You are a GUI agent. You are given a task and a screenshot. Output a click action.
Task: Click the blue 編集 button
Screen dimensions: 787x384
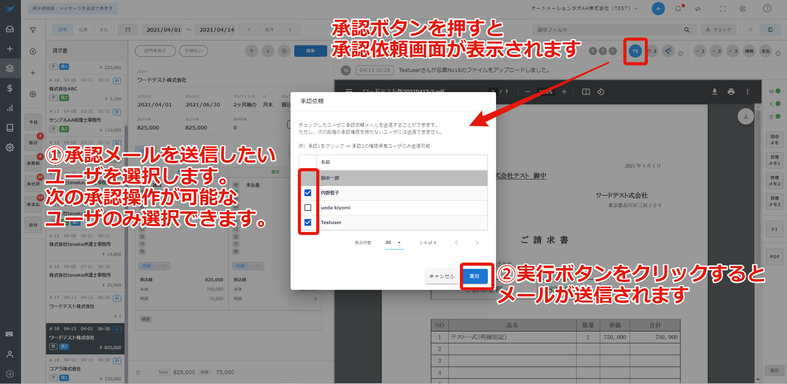[311, 51]
